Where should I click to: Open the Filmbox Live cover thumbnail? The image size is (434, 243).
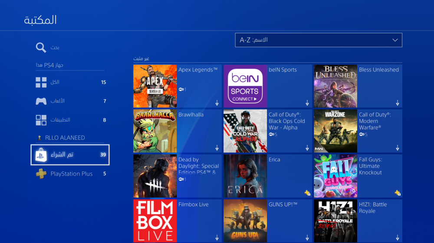click(155, 221)
